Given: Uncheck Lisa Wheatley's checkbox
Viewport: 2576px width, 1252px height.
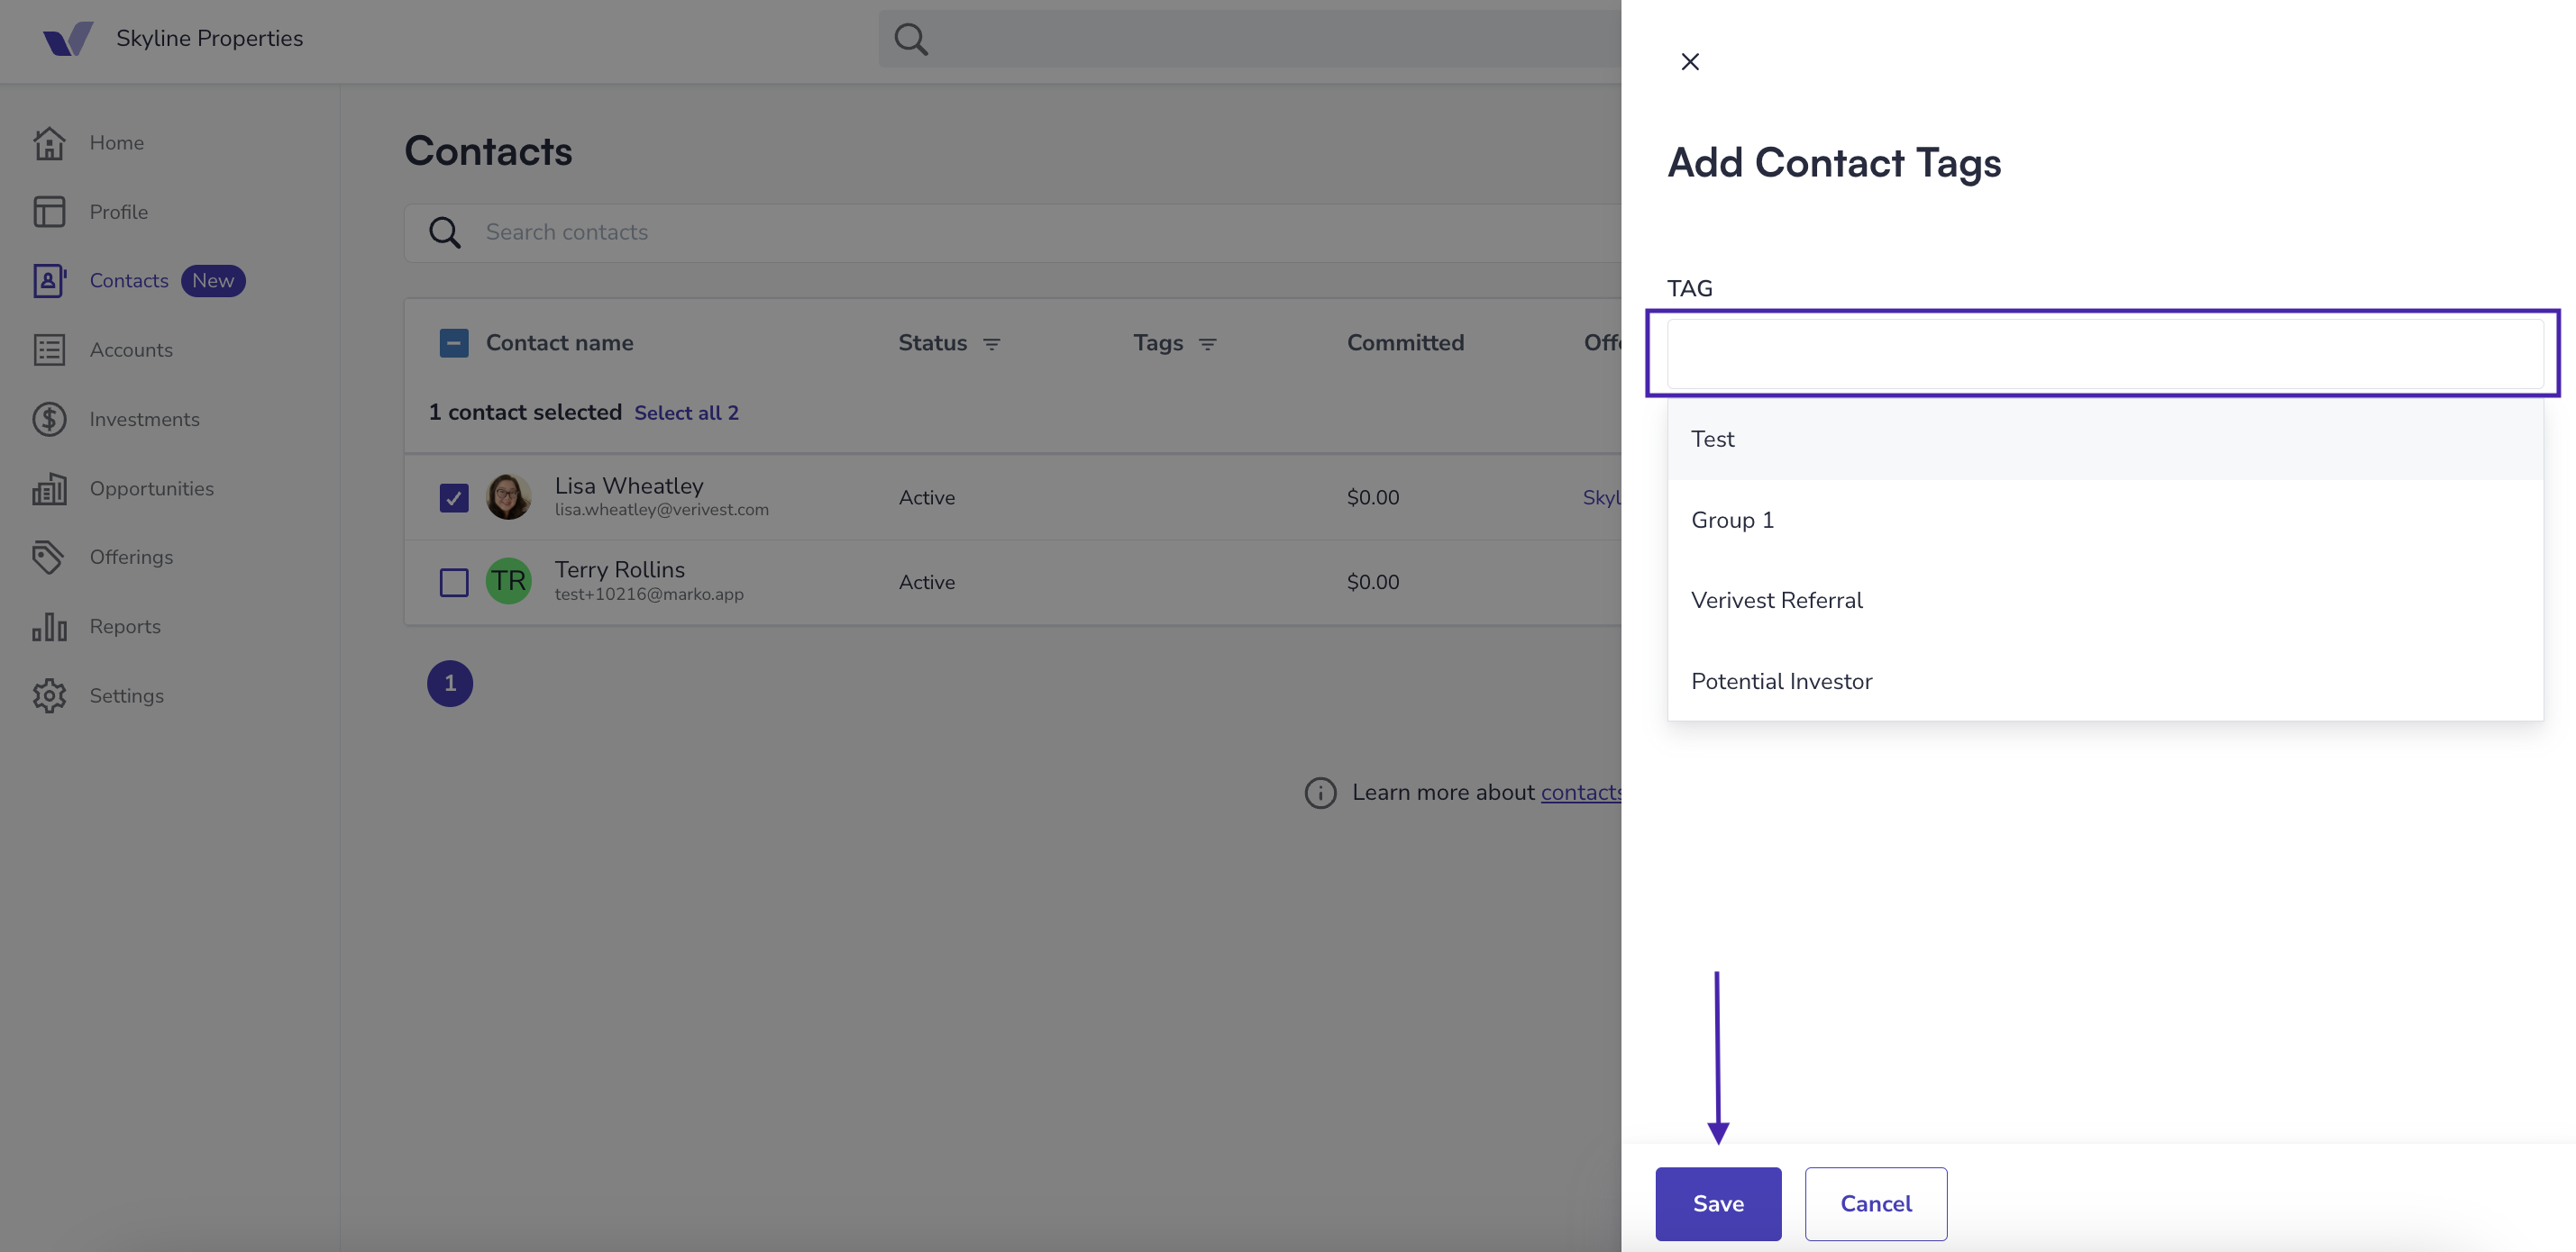Looking at the screenshot, I should 454,497.
